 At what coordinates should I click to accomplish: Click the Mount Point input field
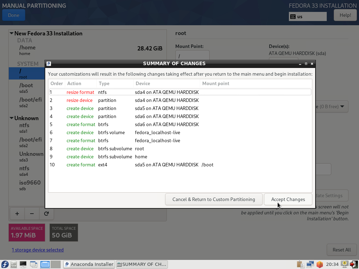(192, 56)
